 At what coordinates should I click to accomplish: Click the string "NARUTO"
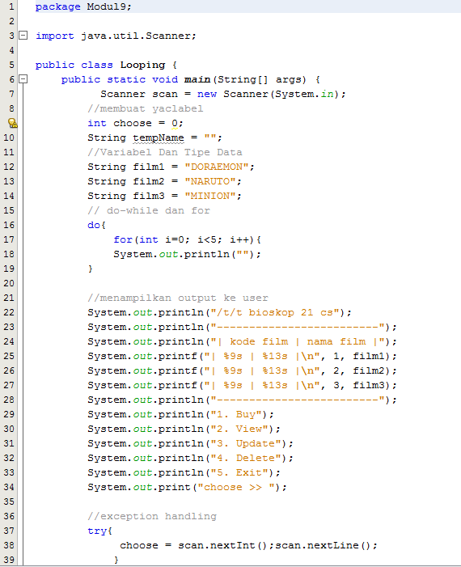pyautogui.click(x=210, y=181)
